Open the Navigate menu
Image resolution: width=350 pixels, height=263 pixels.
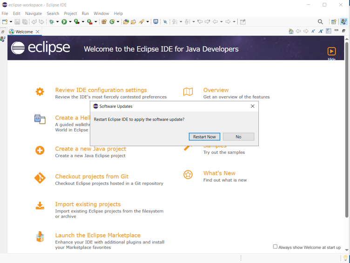(x=34, y=13)
